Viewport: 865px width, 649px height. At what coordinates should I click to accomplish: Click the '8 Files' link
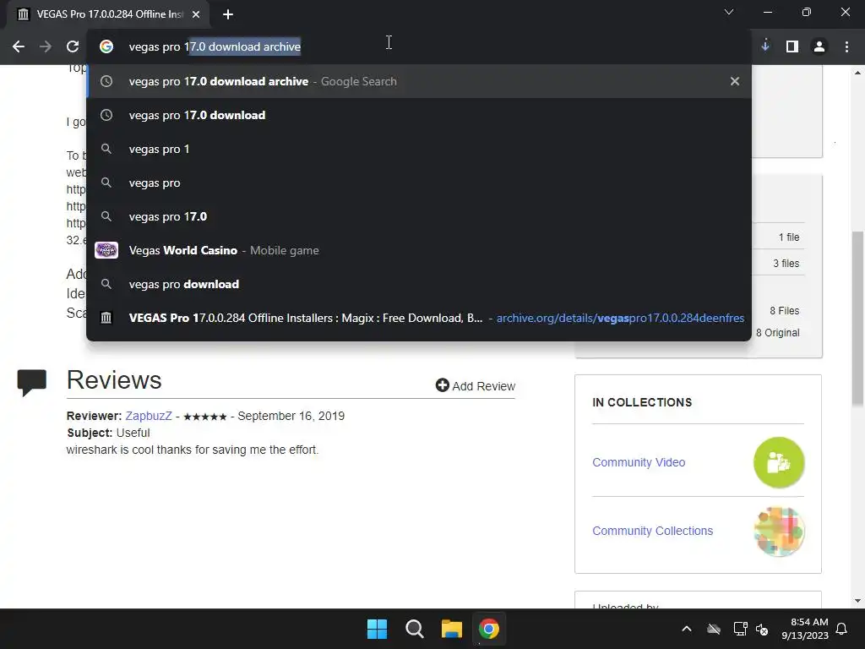pyautogui.click(x=785, y=311)
